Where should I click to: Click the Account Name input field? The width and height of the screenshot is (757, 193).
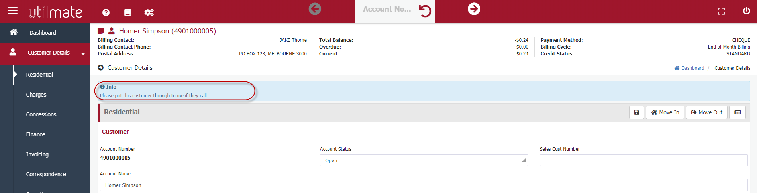(424, 185)
